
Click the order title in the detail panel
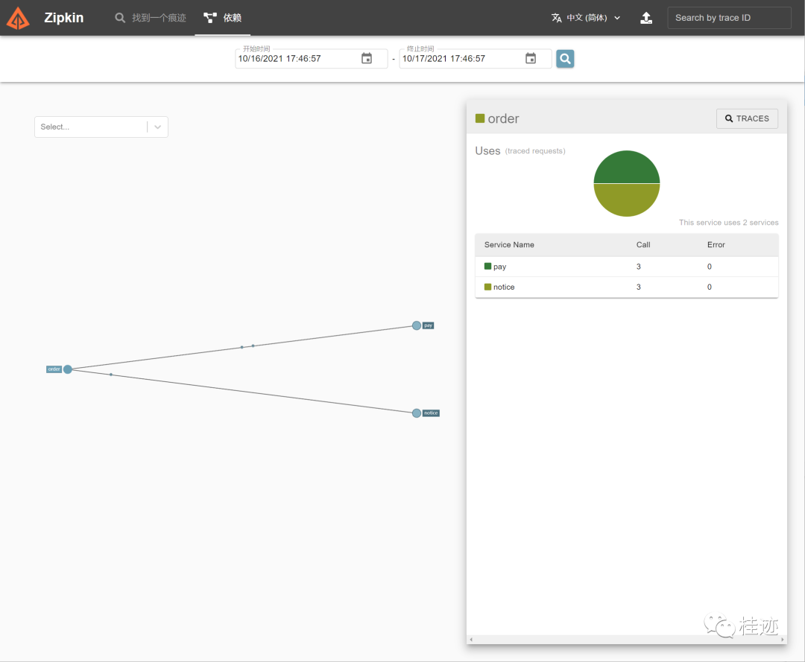point(503,118)
